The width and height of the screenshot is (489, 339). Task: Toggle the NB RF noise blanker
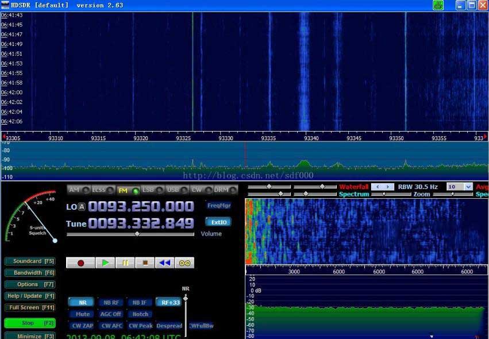[111, 302]
